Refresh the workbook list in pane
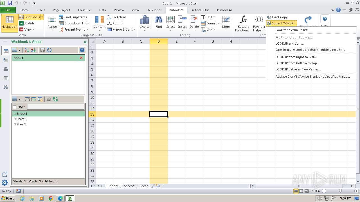The width and height of the screenshot is (360, 202). click(x=49, y=50)
